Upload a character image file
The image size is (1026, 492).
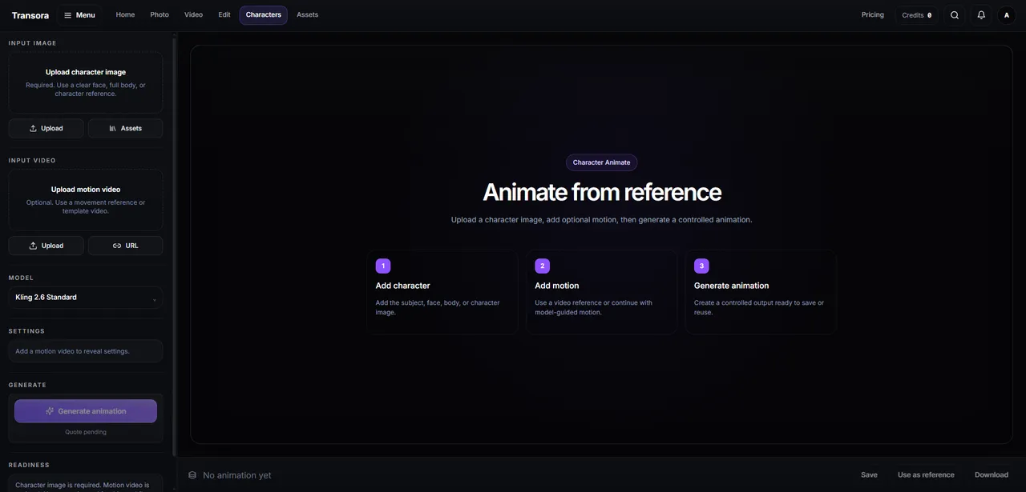coord(46,128)
